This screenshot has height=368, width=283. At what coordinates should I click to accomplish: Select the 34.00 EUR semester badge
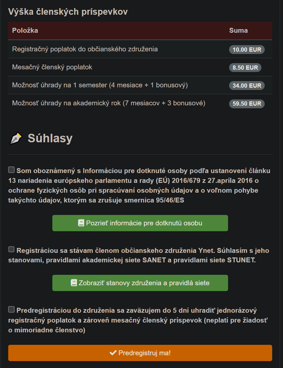(x=247, y=86)
